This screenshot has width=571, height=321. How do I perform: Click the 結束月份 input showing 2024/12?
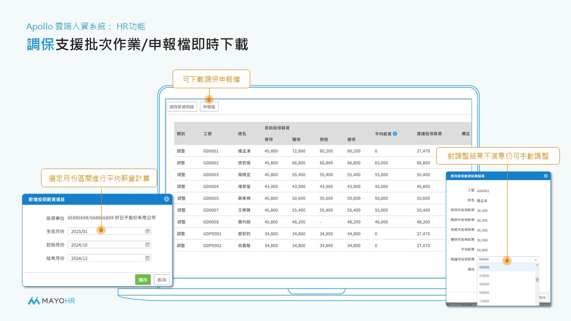[109, 258]
